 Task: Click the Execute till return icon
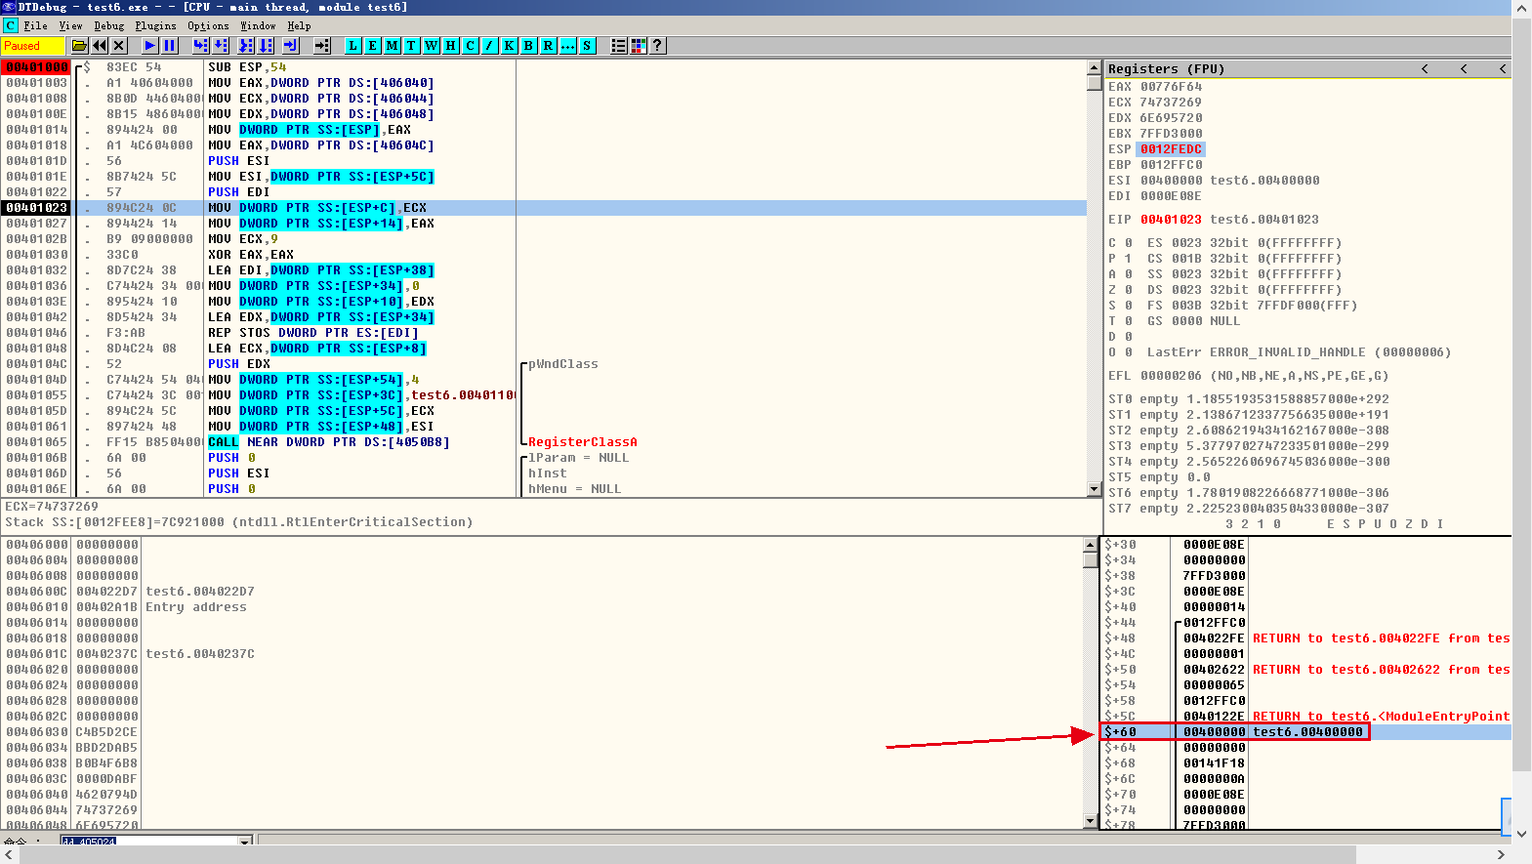[x=290, y=46]
